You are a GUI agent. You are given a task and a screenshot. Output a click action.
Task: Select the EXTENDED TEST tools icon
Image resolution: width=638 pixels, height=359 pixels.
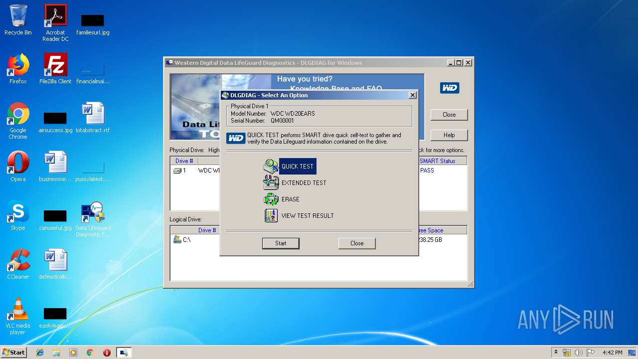click(x=271, y=182)
